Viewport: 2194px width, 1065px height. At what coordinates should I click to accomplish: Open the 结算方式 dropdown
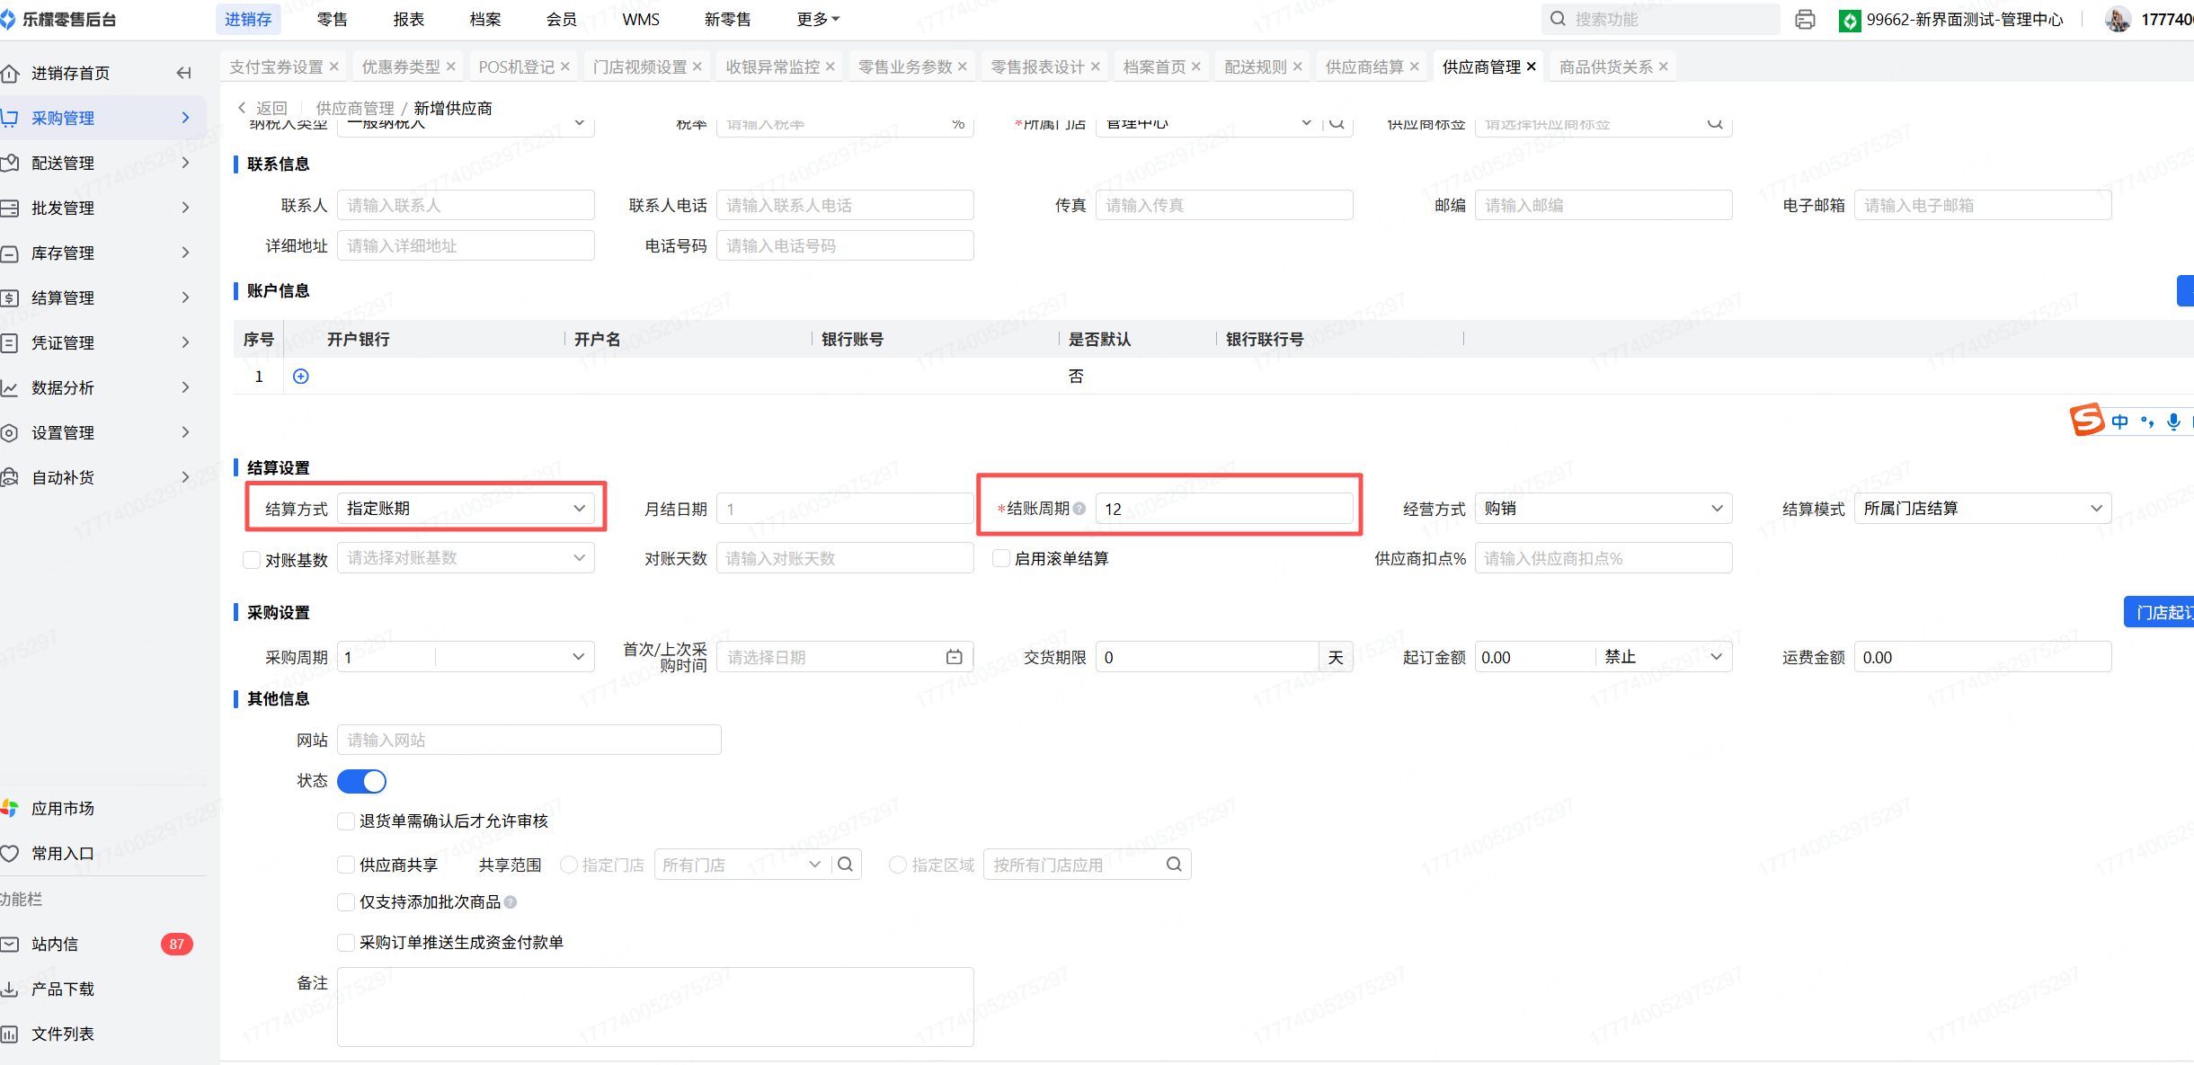(x=466, y=509)
